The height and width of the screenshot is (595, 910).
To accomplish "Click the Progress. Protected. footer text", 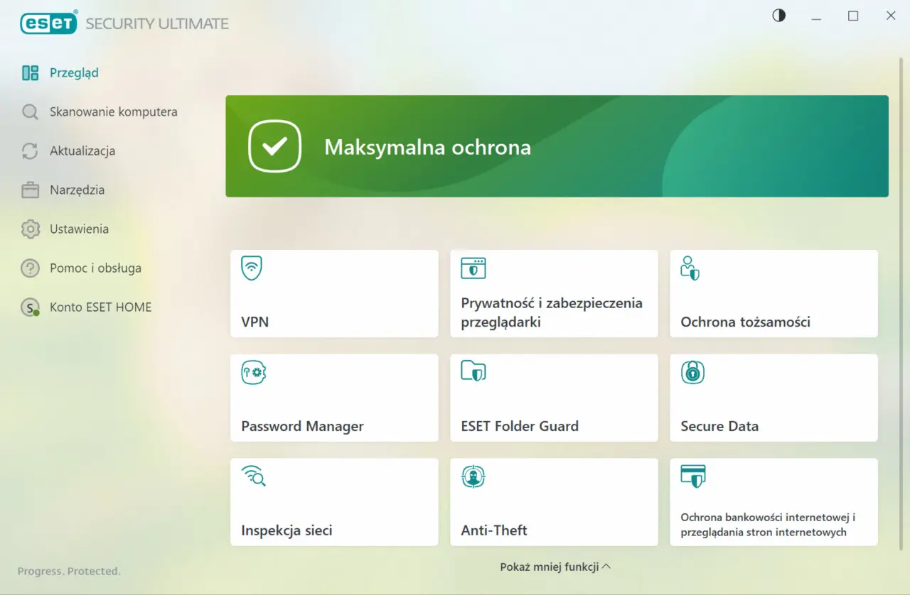I will pos(69,571).
